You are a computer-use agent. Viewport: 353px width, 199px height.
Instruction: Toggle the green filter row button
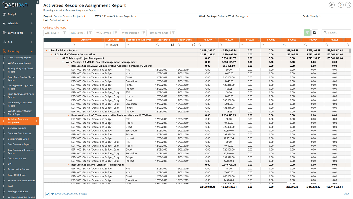click(307, 33)
